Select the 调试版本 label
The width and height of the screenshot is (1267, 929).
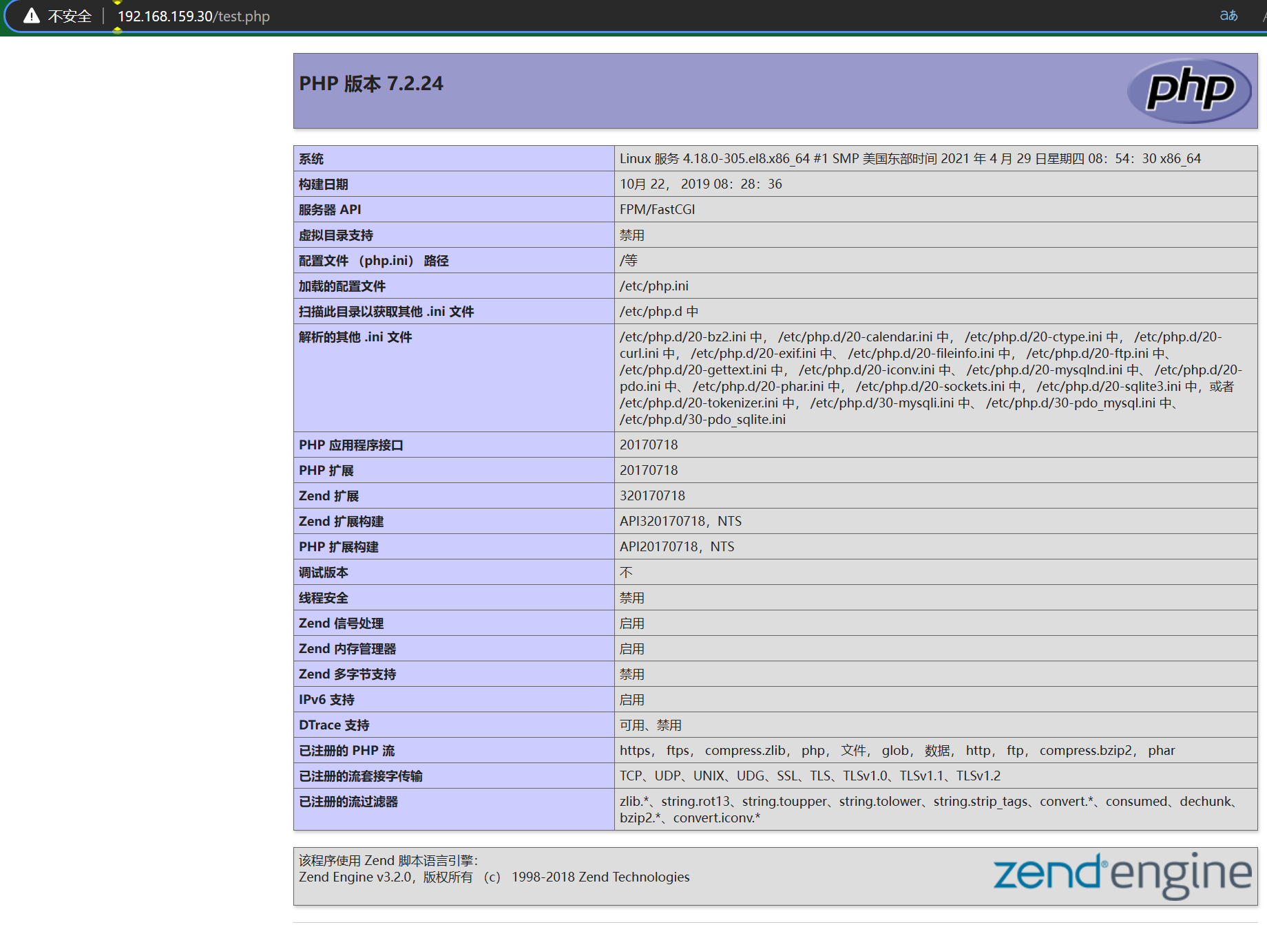(324, 572)
